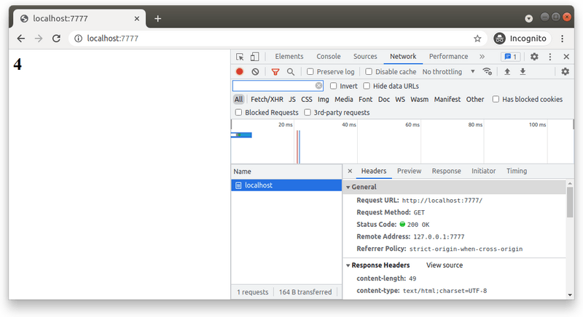Filter by CSS requests
Image resolution: width=583 pixels, height=317 pixels.
[x=306, y=100]
